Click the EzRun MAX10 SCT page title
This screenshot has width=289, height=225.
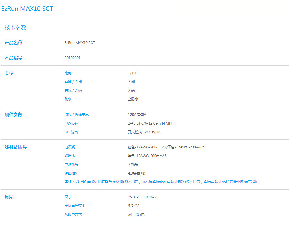[27, 9]
